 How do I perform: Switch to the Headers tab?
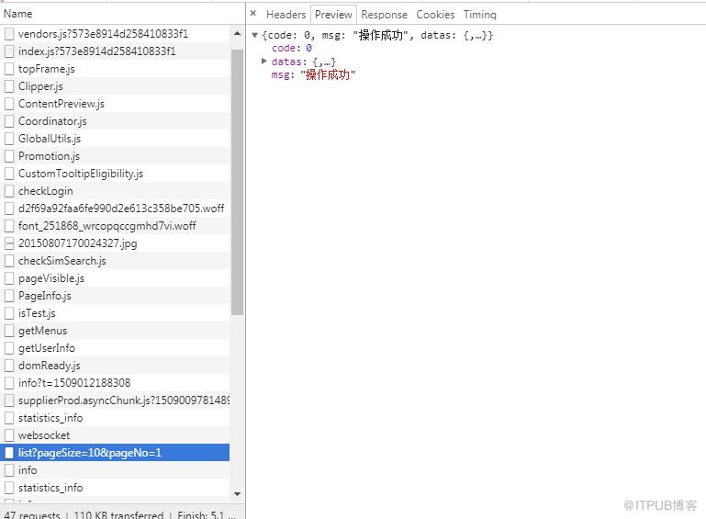click(x=286, y=15)
